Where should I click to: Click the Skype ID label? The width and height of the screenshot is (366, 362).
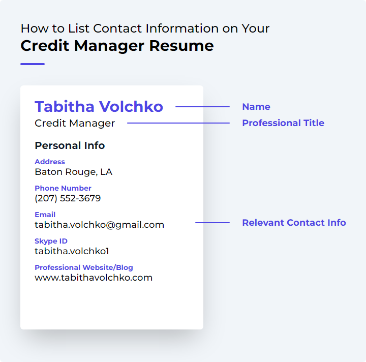pyautogui.click(x=51, y=241)
